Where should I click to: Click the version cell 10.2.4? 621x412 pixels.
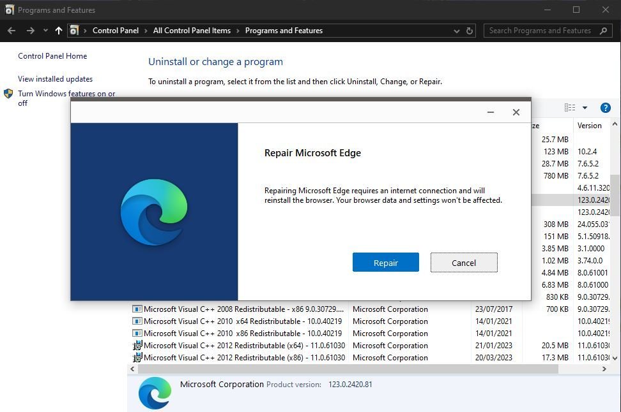click(587, 151)
